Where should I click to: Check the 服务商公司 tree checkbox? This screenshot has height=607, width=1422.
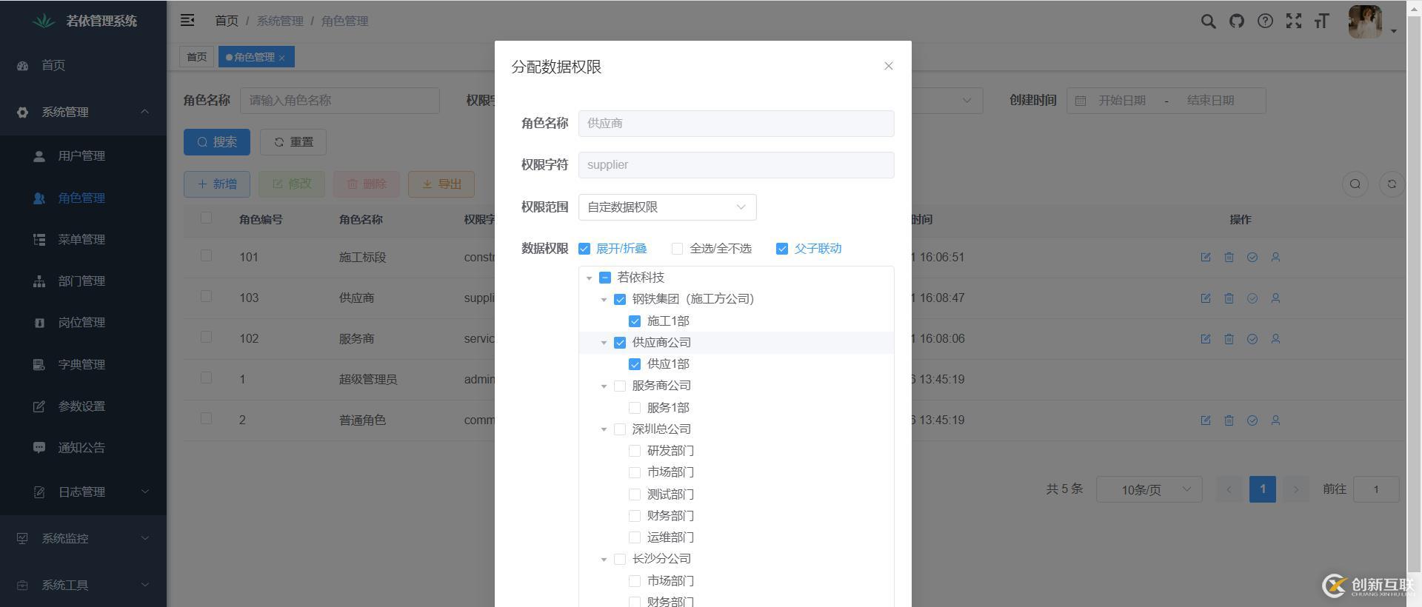pos(620,386)
